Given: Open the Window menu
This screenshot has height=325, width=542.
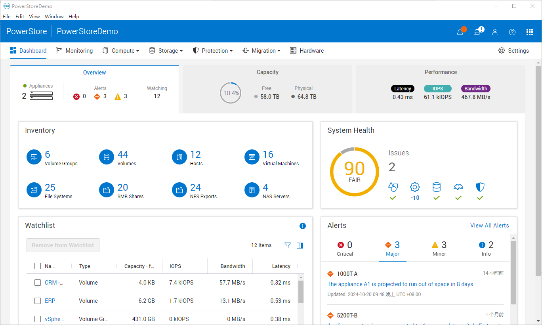Looking at the screenshot, I should pos(54,16).
